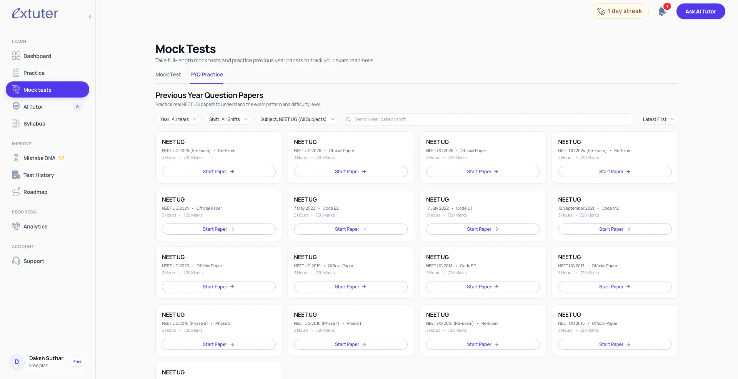Open AI Tutor chat icon in sidebar
Image resolution: width=738 pixels, height=379 pixels.
pyautogui.click(x=16, y=106)
